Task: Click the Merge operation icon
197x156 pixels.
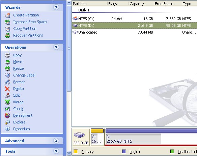Action: (x=7, y=102)
